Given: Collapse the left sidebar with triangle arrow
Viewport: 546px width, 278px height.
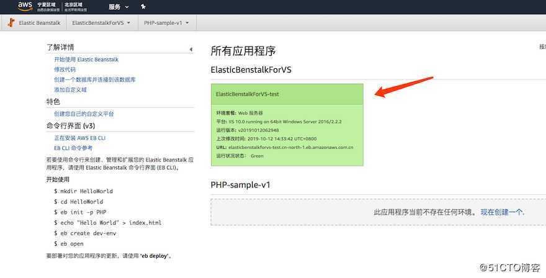Looking at the screenshot, I should point(191,50).
